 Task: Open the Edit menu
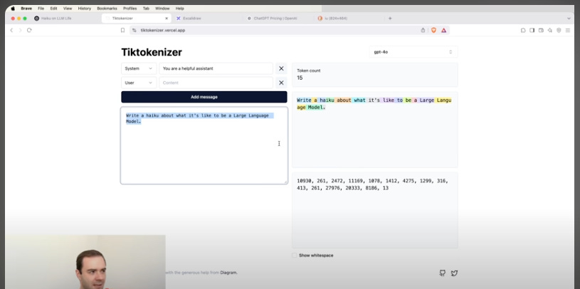tap(53, 9)
